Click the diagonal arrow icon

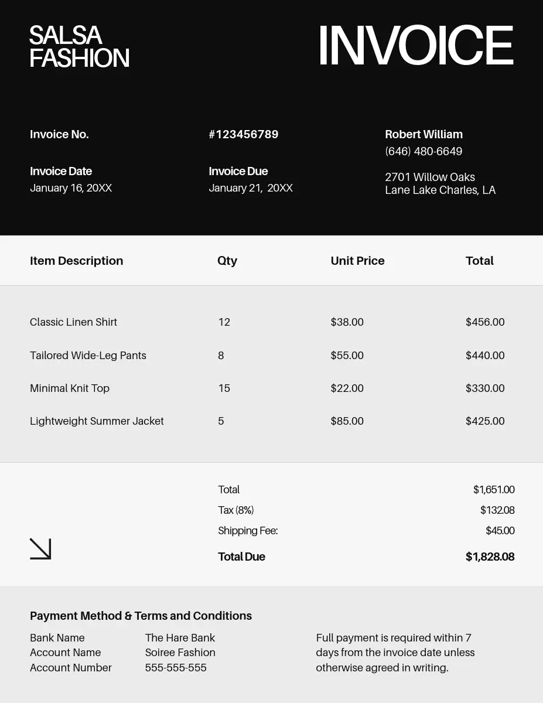click(40, 549)
